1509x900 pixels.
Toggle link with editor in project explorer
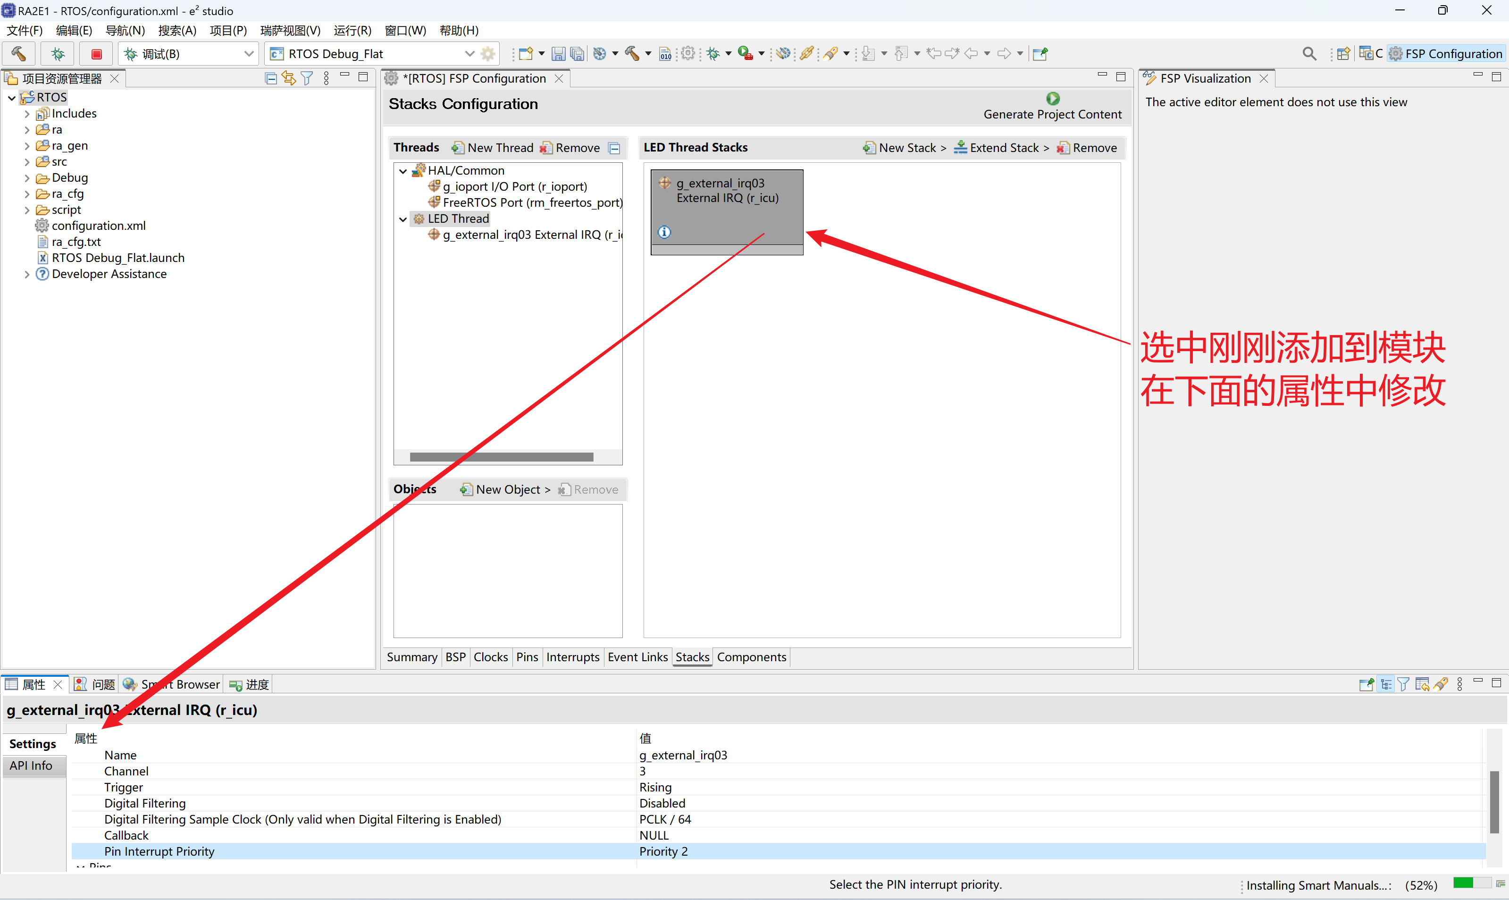pyautogui.click(x=289, y=78)
